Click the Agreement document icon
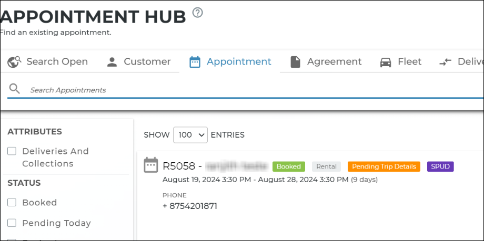The height and width of the screenshot is (241, 484). pyautogui.click(x=296, y=62)
